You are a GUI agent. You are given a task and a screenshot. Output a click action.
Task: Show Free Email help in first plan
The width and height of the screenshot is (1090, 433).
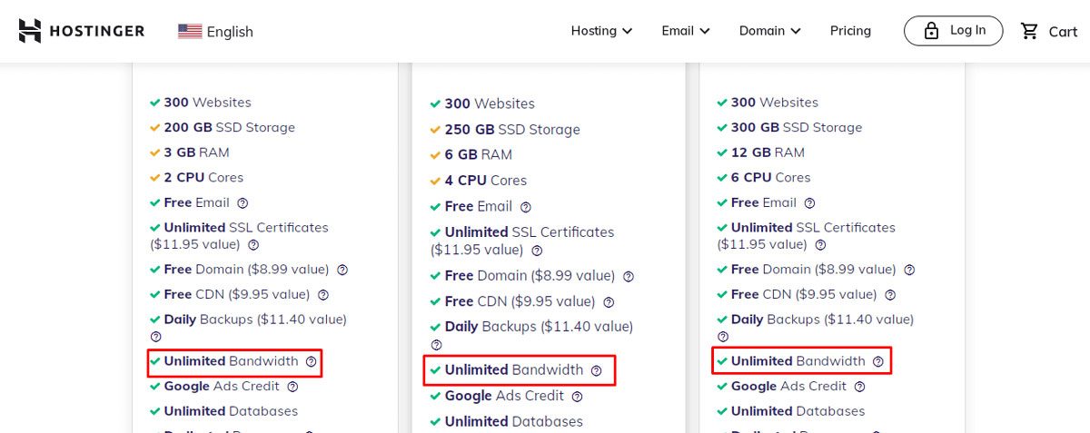pyautogui.click(x=243, y=203)
